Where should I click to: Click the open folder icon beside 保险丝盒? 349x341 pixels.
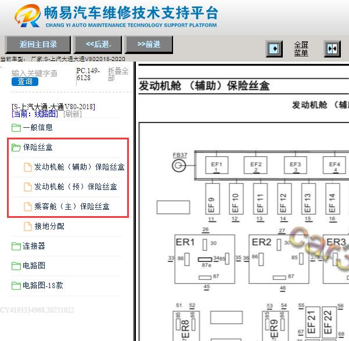click(16, 148)
